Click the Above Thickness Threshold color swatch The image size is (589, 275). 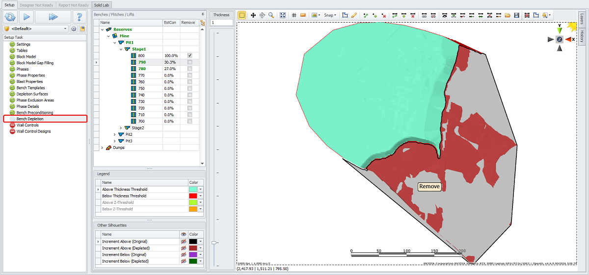(192, 189)
